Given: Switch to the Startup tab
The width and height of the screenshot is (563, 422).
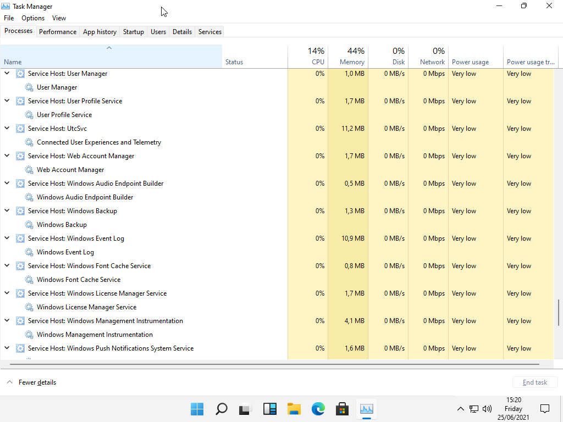Looking at the screenshot, I should pyautogui.click(x=134, y=32).
